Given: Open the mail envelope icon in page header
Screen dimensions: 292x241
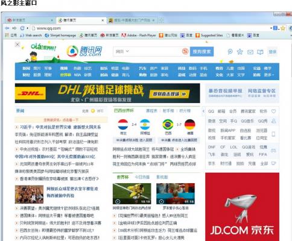Looking at the screenshot, I should [250, 52].
